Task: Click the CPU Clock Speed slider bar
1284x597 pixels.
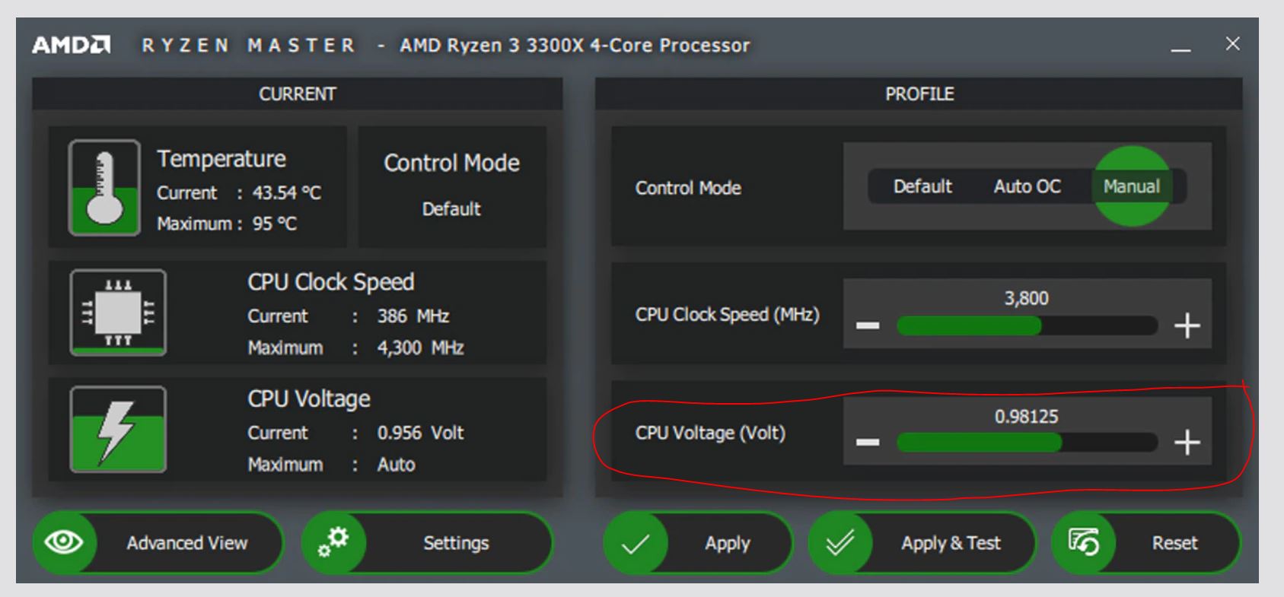Action: point(1027,326)
